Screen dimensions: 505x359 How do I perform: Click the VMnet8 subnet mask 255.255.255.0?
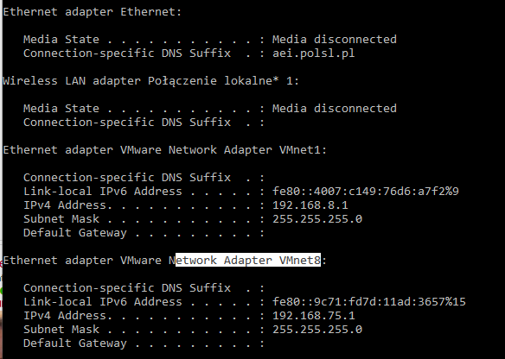(x=317, y=329)
